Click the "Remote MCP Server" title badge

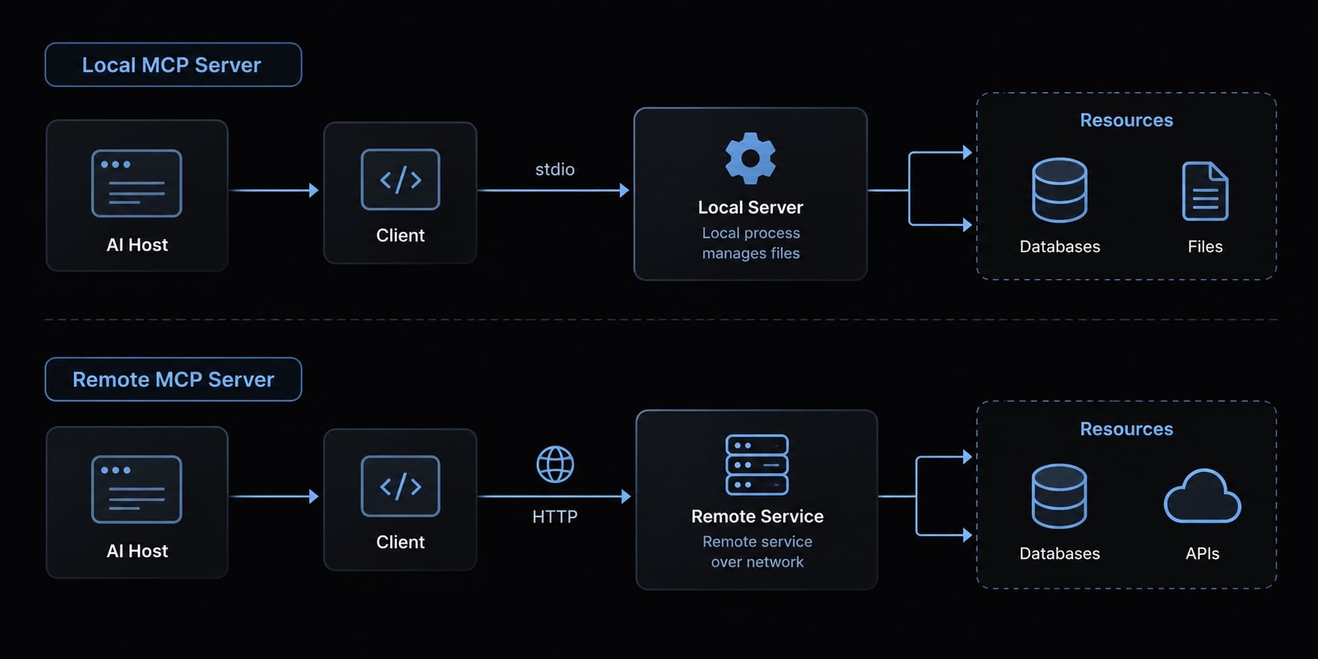[173, 380]
